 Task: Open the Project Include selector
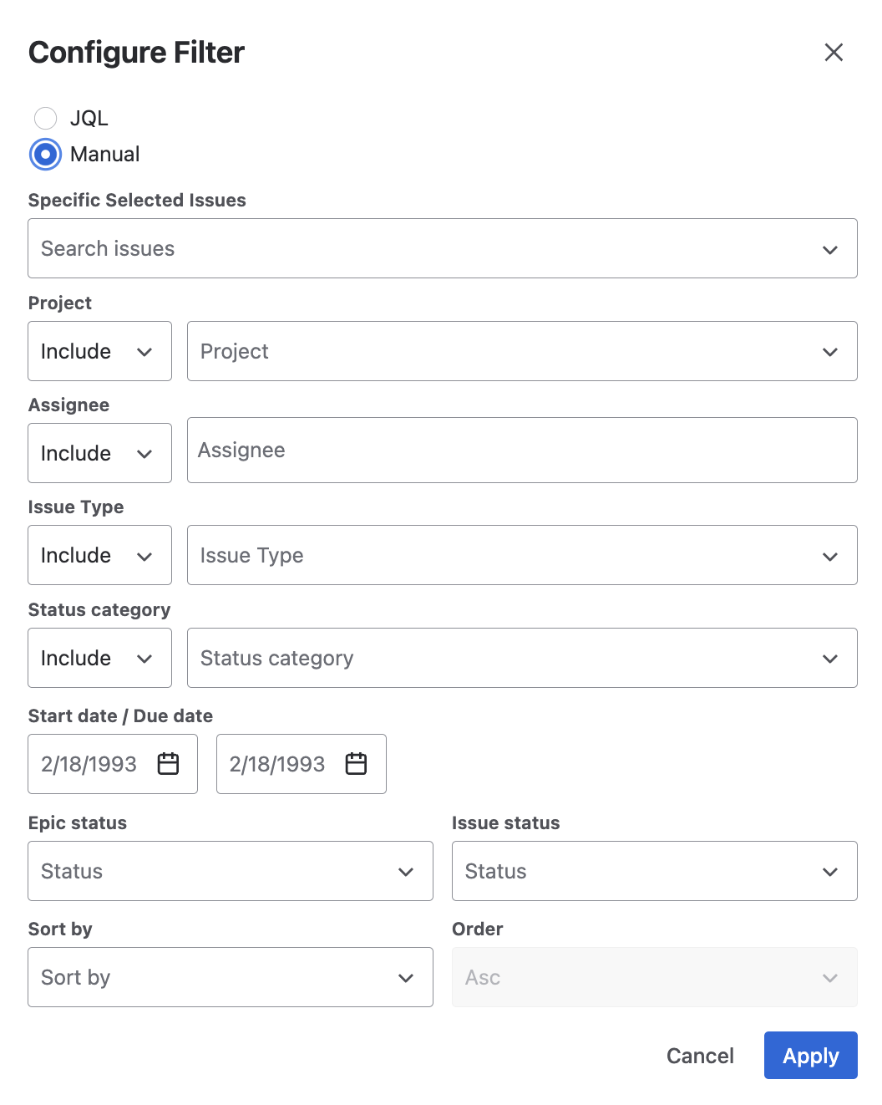click(99, 352)
